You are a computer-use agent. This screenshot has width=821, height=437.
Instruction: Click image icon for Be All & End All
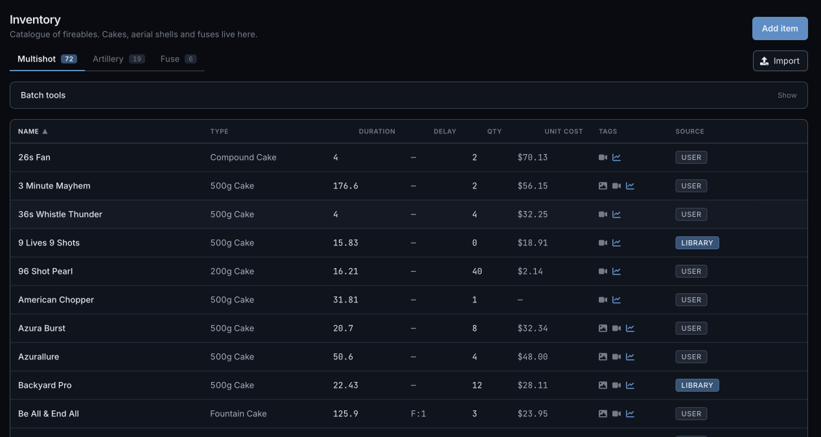[603, 414]
